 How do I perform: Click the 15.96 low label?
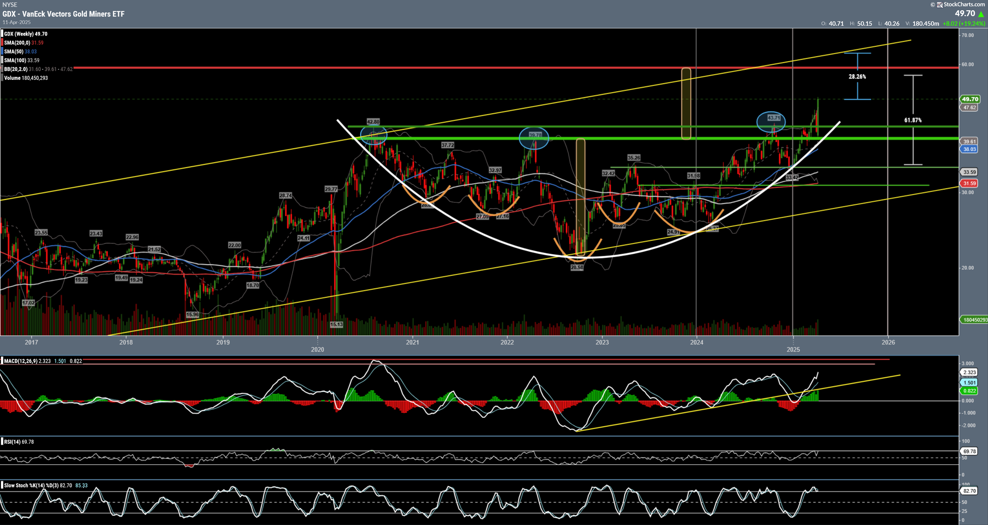click(x=192, y=314)
